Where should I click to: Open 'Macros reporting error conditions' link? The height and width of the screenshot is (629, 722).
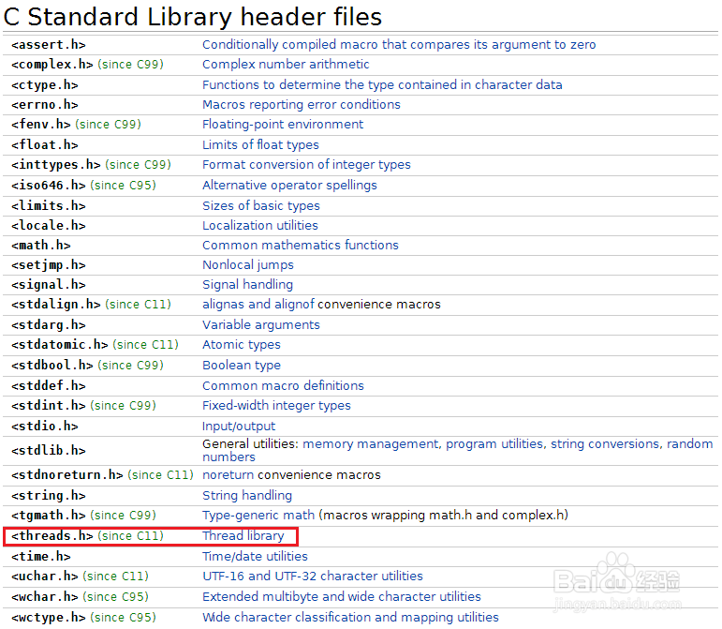coord(302,105)
